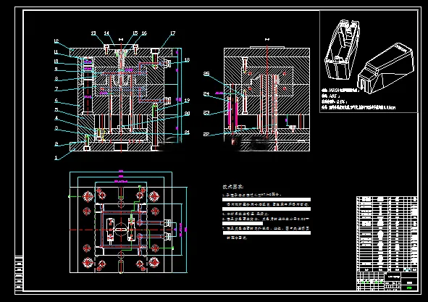Select the lying 3D part model view

point(386,68)
